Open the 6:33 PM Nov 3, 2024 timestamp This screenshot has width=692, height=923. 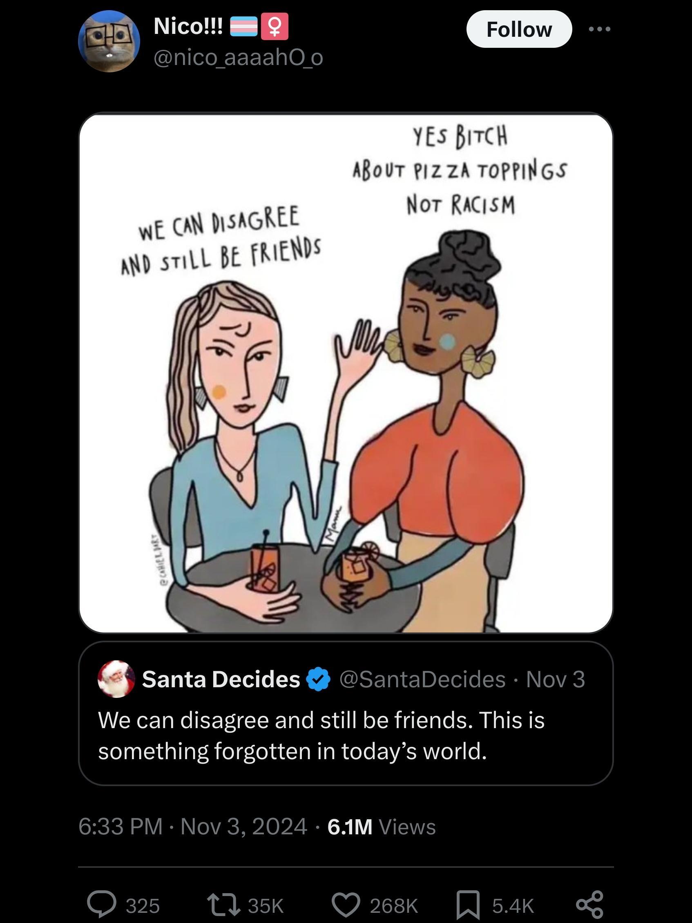pos(193,827)
